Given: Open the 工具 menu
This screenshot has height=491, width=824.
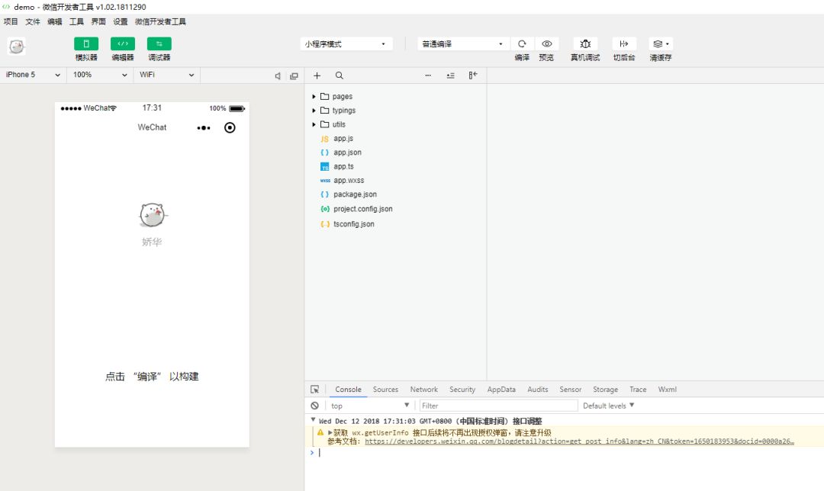Looking at the screenshot, I should pos(77,21).
